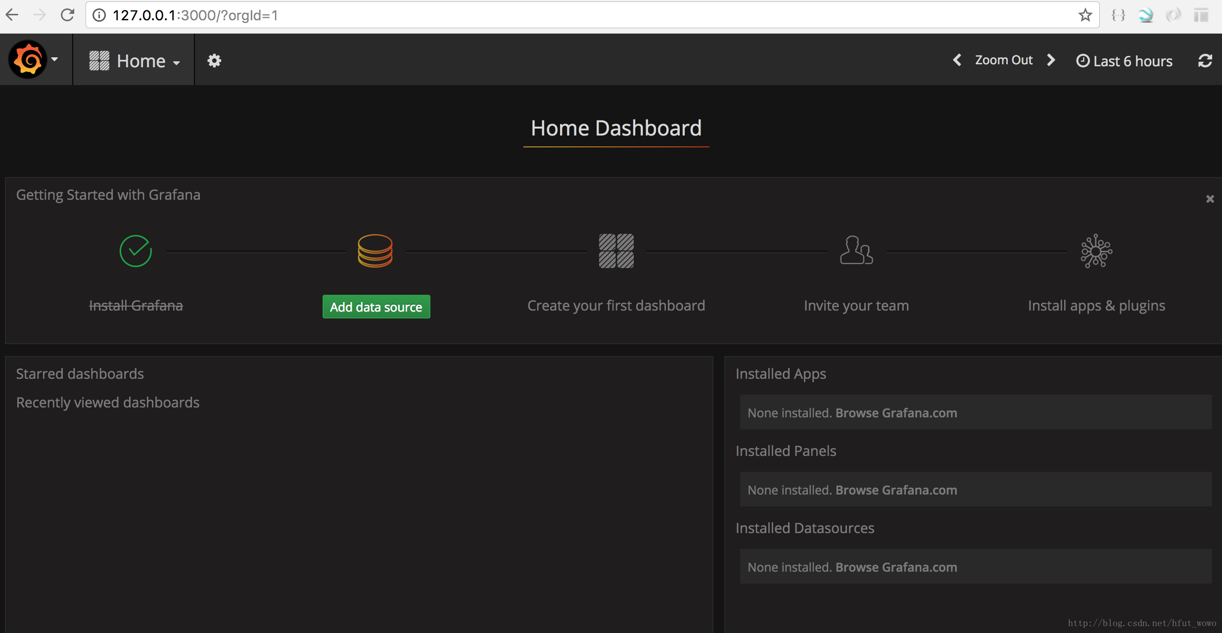Click the clock icon in time picker
Image resolution: width=1222 pixels, height=633 pixels.
coord(1083,61)
